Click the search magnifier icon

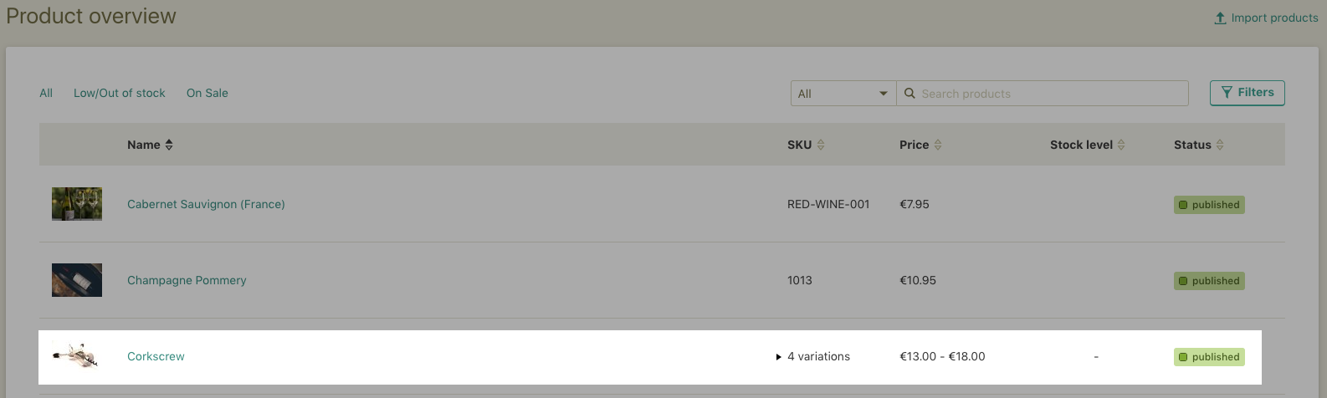pyautogui.click(x=909, y=94)
